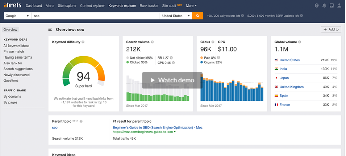The image size is (346, 156).
Task: Click the Japan flag icon
Action: coord(276,78)
